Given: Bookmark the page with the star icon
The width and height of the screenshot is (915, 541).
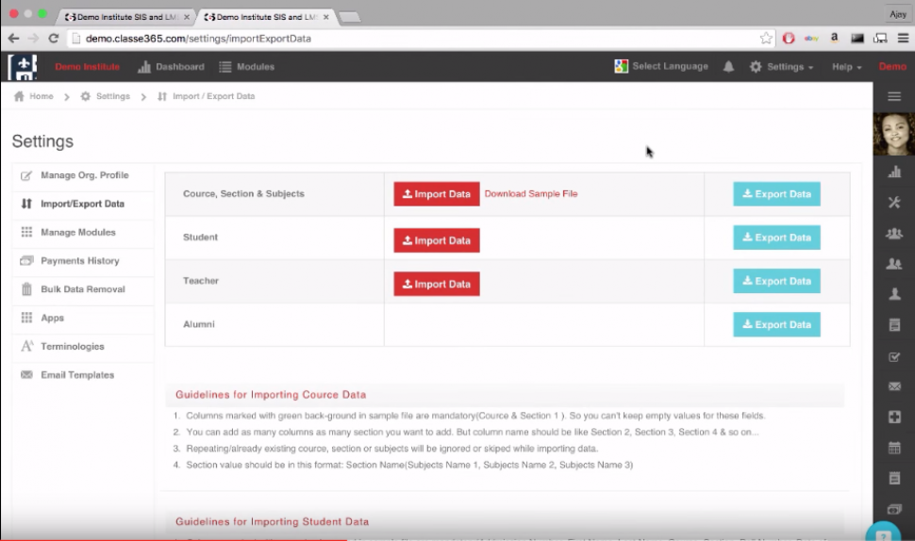Looking at the screenshot, I should [766, 39].
